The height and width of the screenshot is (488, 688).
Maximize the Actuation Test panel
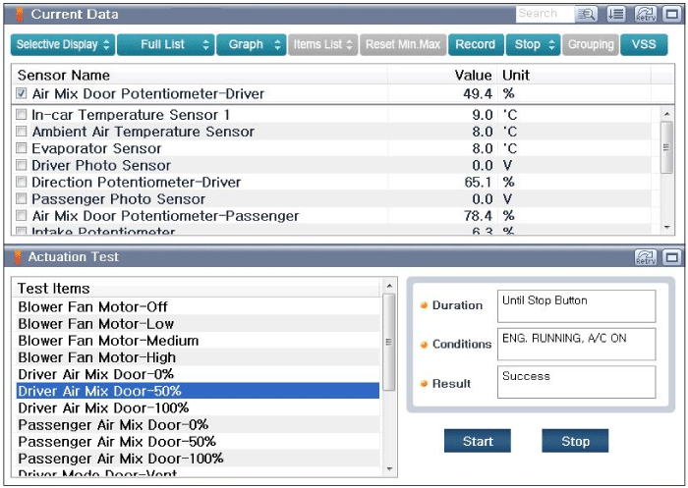(671, 257)
